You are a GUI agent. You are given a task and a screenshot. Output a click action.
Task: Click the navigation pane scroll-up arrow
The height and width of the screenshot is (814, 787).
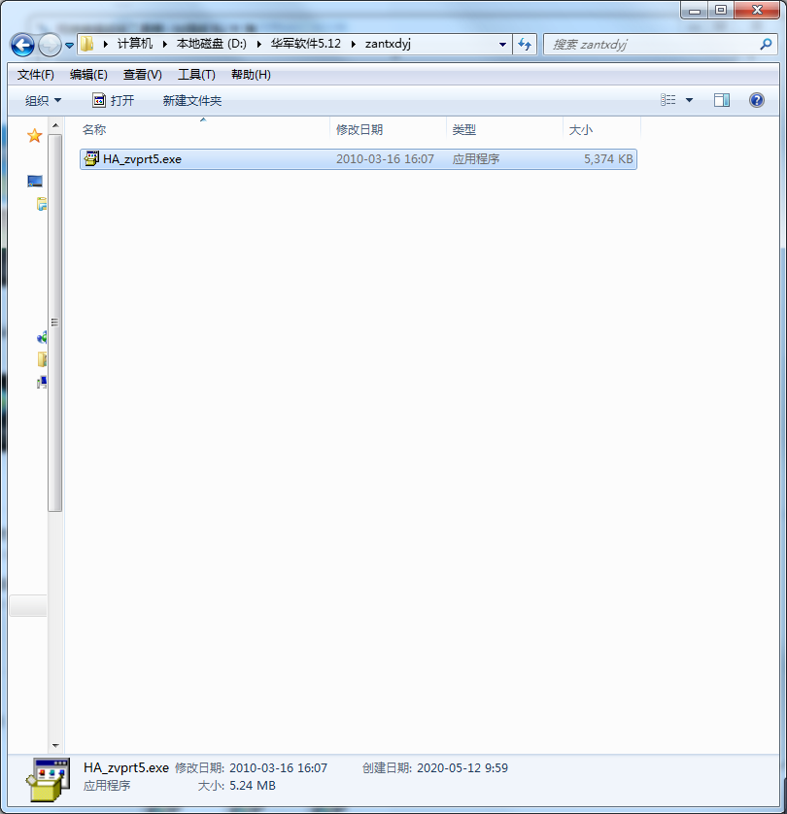pyautogui.click(x=55, y=126)
